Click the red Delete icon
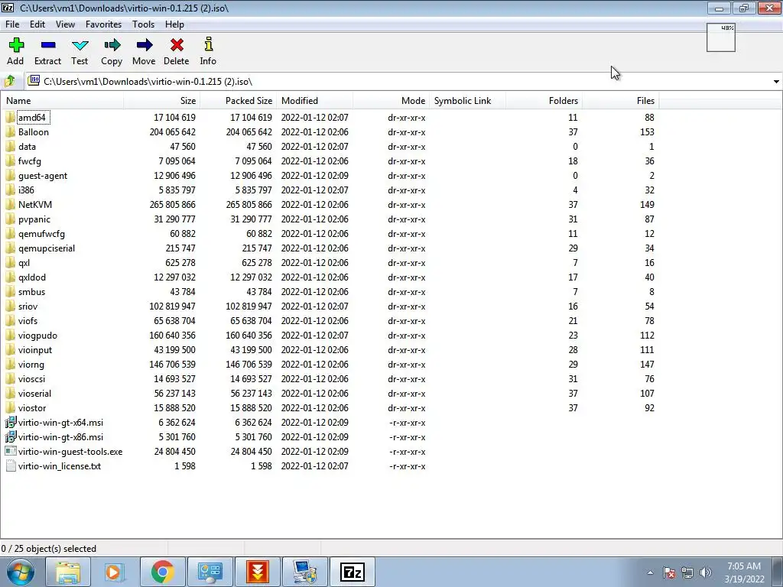 click(x=177, y=45)
